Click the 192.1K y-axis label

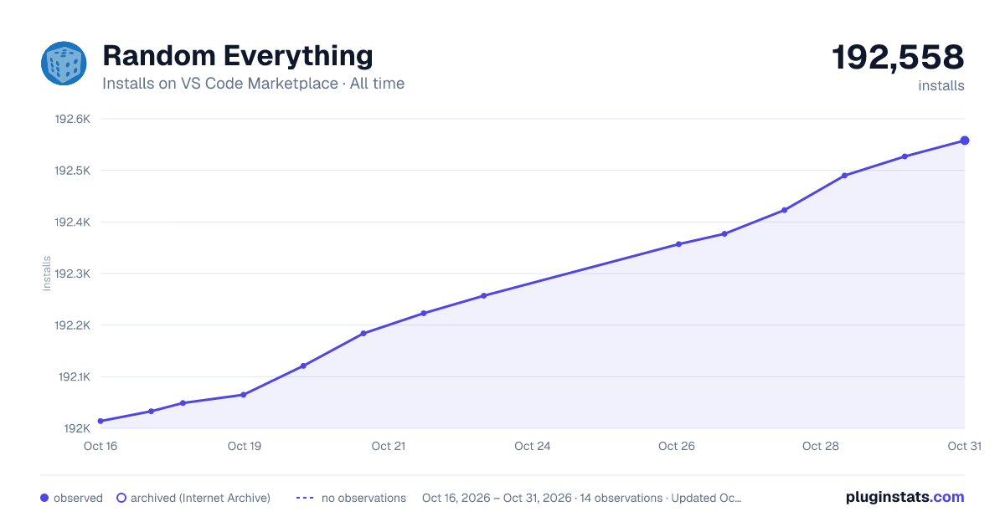(x=73, y=376)
